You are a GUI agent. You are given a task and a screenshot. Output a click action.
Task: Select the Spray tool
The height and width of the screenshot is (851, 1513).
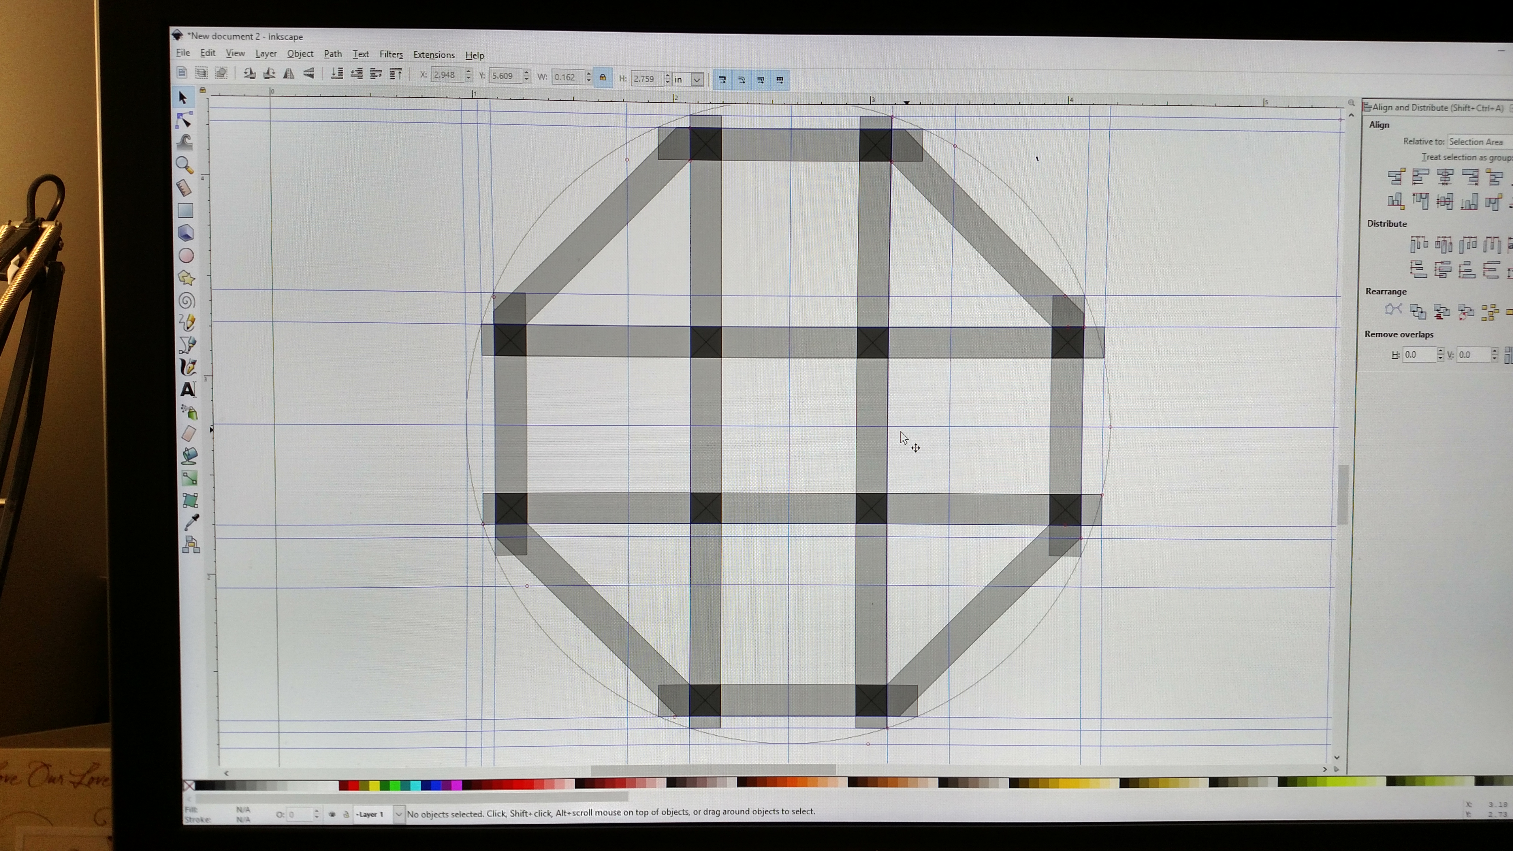point(189,412)
